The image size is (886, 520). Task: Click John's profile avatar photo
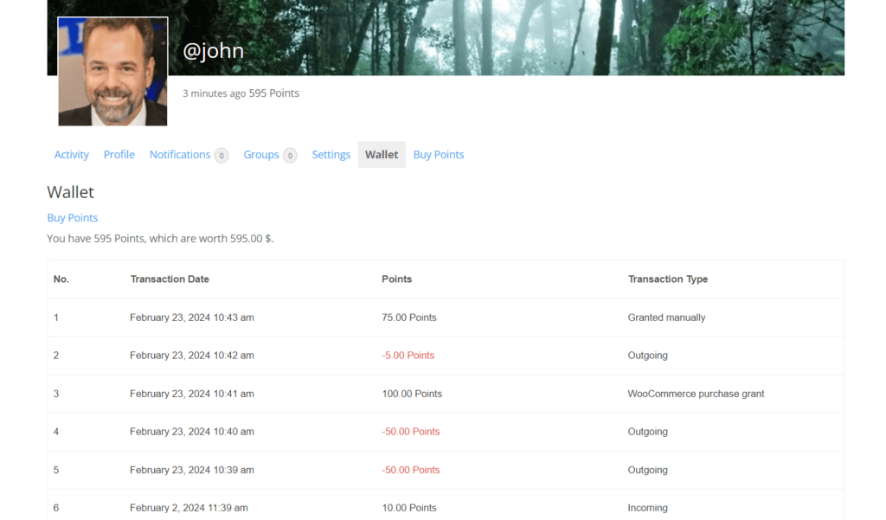(x=112, y=72)
